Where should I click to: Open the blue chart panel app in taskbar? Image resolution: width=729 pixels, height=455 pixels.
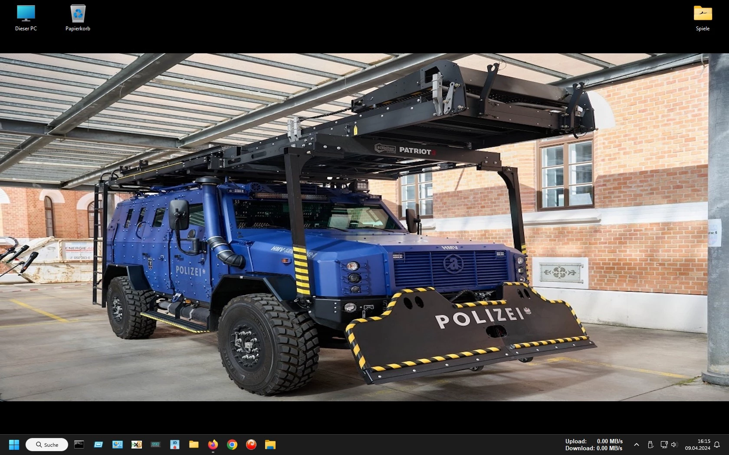pos(118,445)
